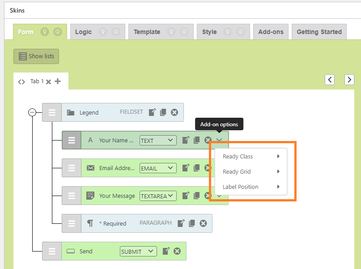Close Tab 1 with the x icon

click(48, 82)
